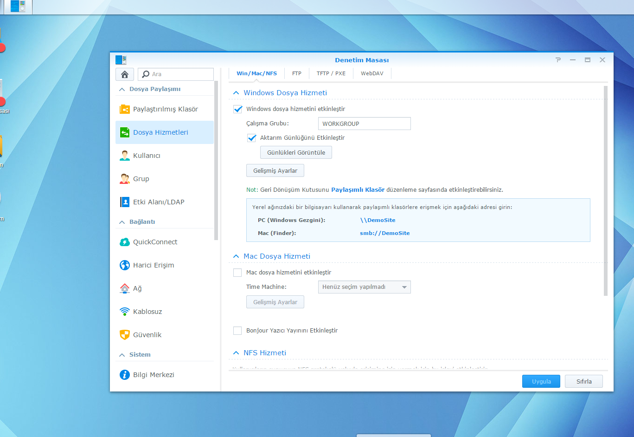Viewport: 634px width, 437px height.
Task: Open the Time Machine dropdown
Action: (x=364, y=287)
